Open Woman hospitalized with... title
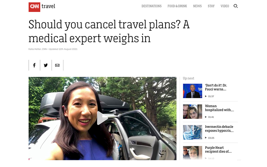 [219, 108]
